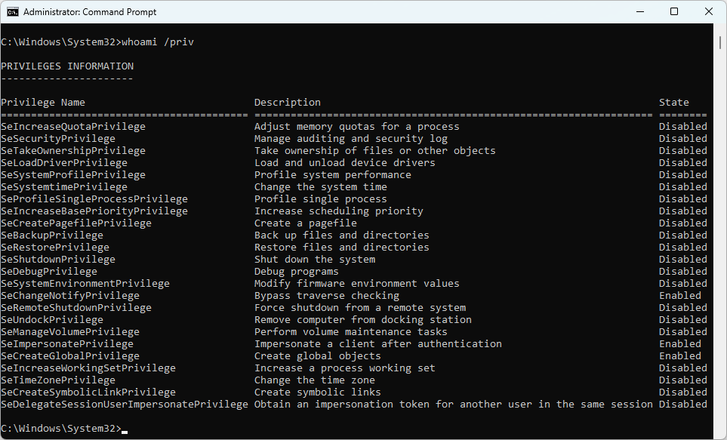727x440 pixels.
Task: Close the Administrator Command Prompt window
Action: 709,12
